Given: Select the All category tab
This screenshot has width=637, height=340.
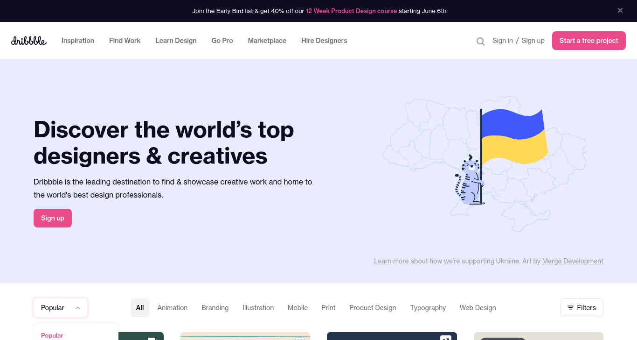Looking at the screenshot, I should click(140, 308).
